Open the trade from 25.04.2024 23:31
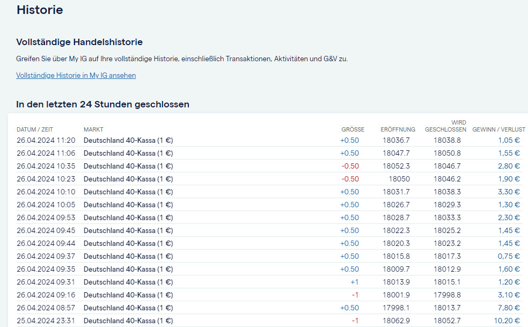 (x=46, y=321)
